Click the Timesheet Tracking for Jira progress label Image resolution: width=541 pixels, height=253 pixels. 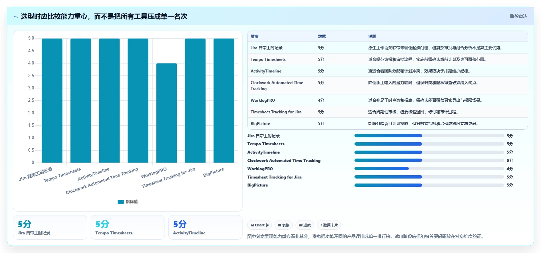tap(274, 177)
